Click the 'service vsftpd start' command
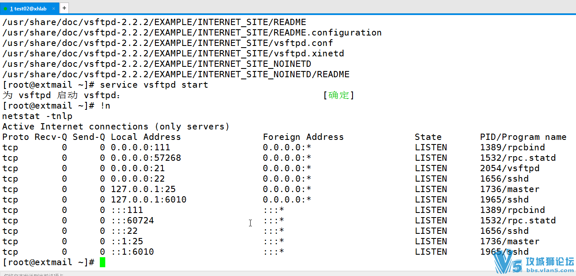576x276 pixels. pyautogui.click(x=154, y=85)
